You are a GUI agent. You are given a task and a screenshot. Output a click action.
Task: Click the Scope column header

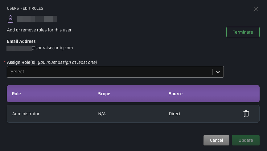(x=104, y=94)
